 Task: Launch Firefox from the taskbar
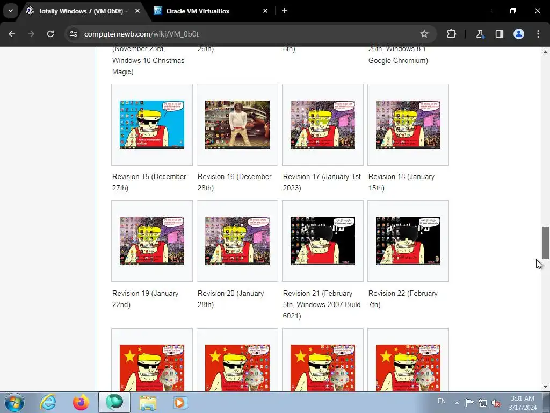pyautogui.click(x=81, y=402)
